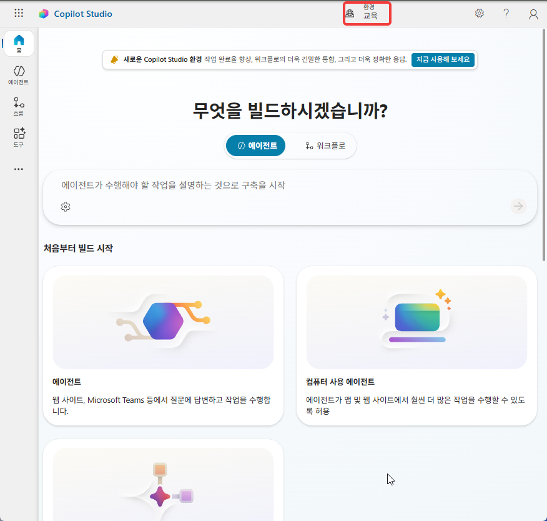Focus the agent description input field
Viewport: 547px width, 521px height.
click(290, 186)
